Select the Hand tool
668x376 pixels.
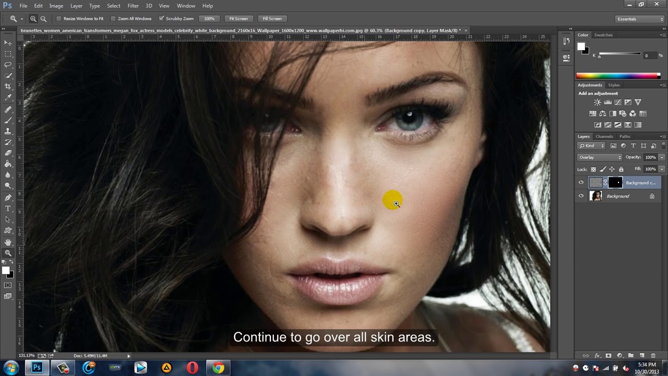point(8,242)
